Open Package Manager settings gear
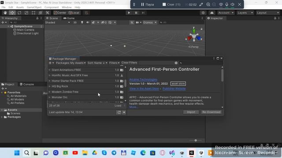Viewport: 282px width, 158px height. pos(176,63)
